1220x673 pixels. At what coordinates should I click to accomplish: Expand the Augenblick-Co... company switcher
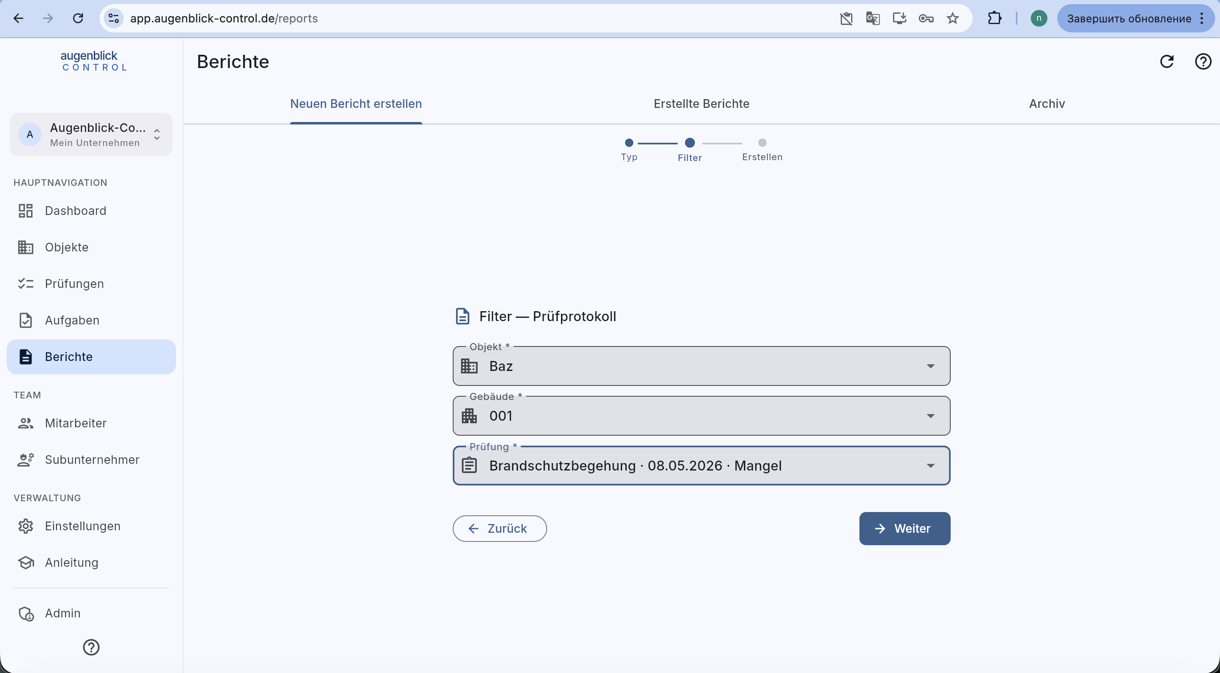tap(91, 134)
